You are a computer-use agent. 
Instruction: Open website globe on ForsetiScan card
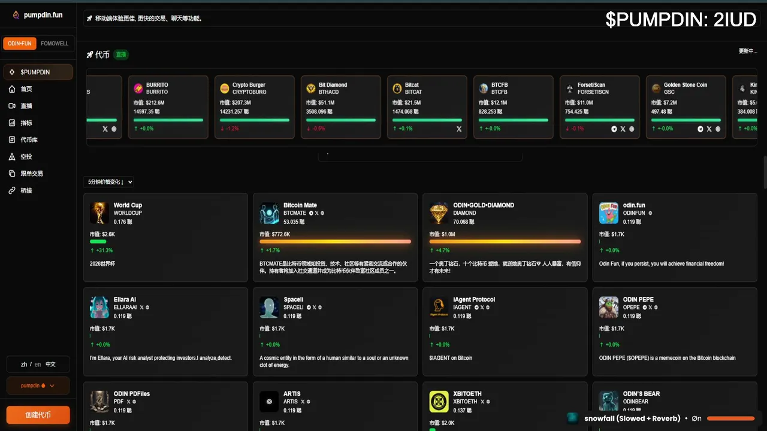(x=632, y=129)
